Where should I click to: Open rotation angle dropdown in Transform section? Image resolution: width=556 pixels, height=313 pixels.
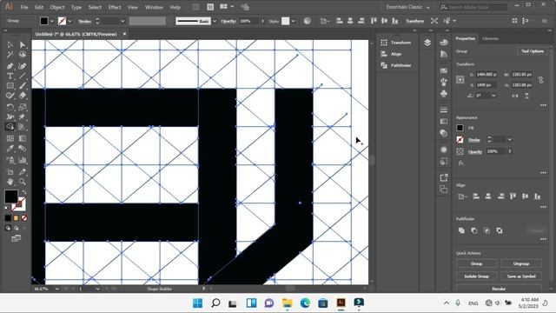coord(493,96)
